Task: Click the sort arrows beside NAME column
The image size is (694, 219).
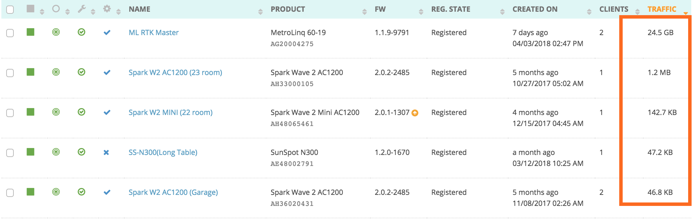Action: point(261,12)
